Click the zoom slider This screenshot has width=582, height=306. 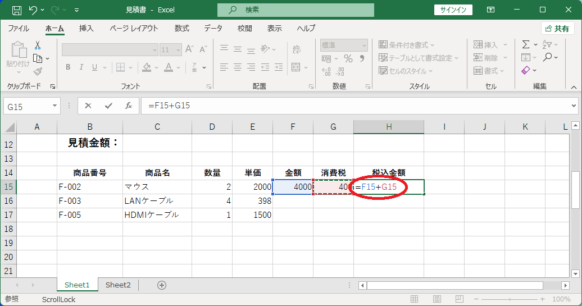509,299
